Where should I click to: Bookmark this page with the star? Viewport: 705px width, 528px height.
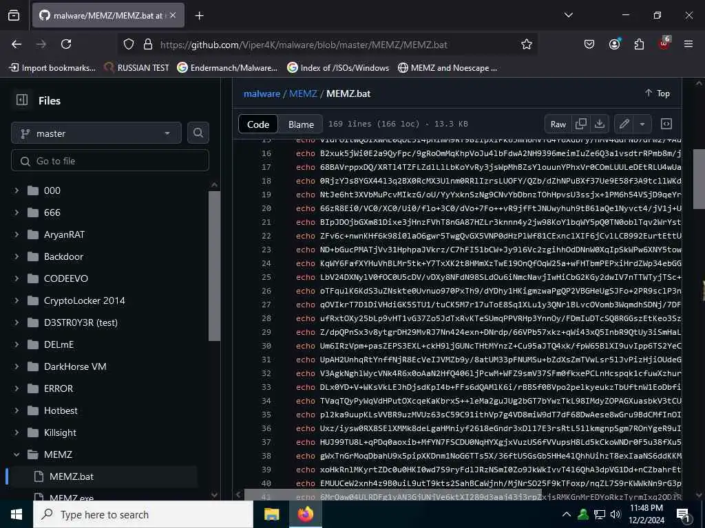[x=527, y=44]
